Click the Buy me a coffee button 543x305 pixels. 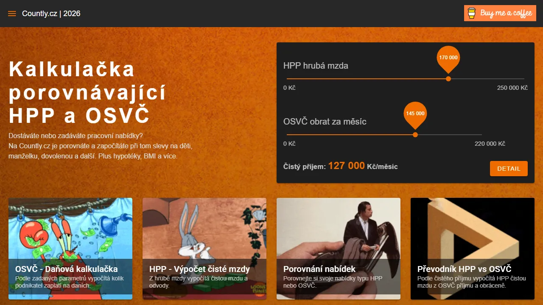pyautogui.click(x=500, y=13)
